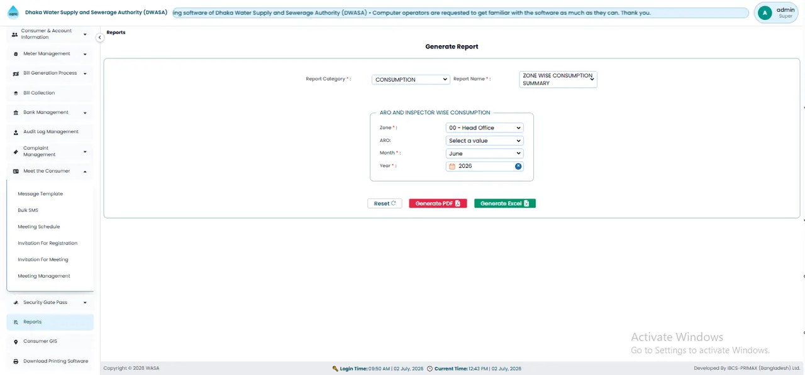The width and height of the screenshot is (805, 375).
Task: Open the Zone dropdown showing Head Office
Action: (484, 128)
